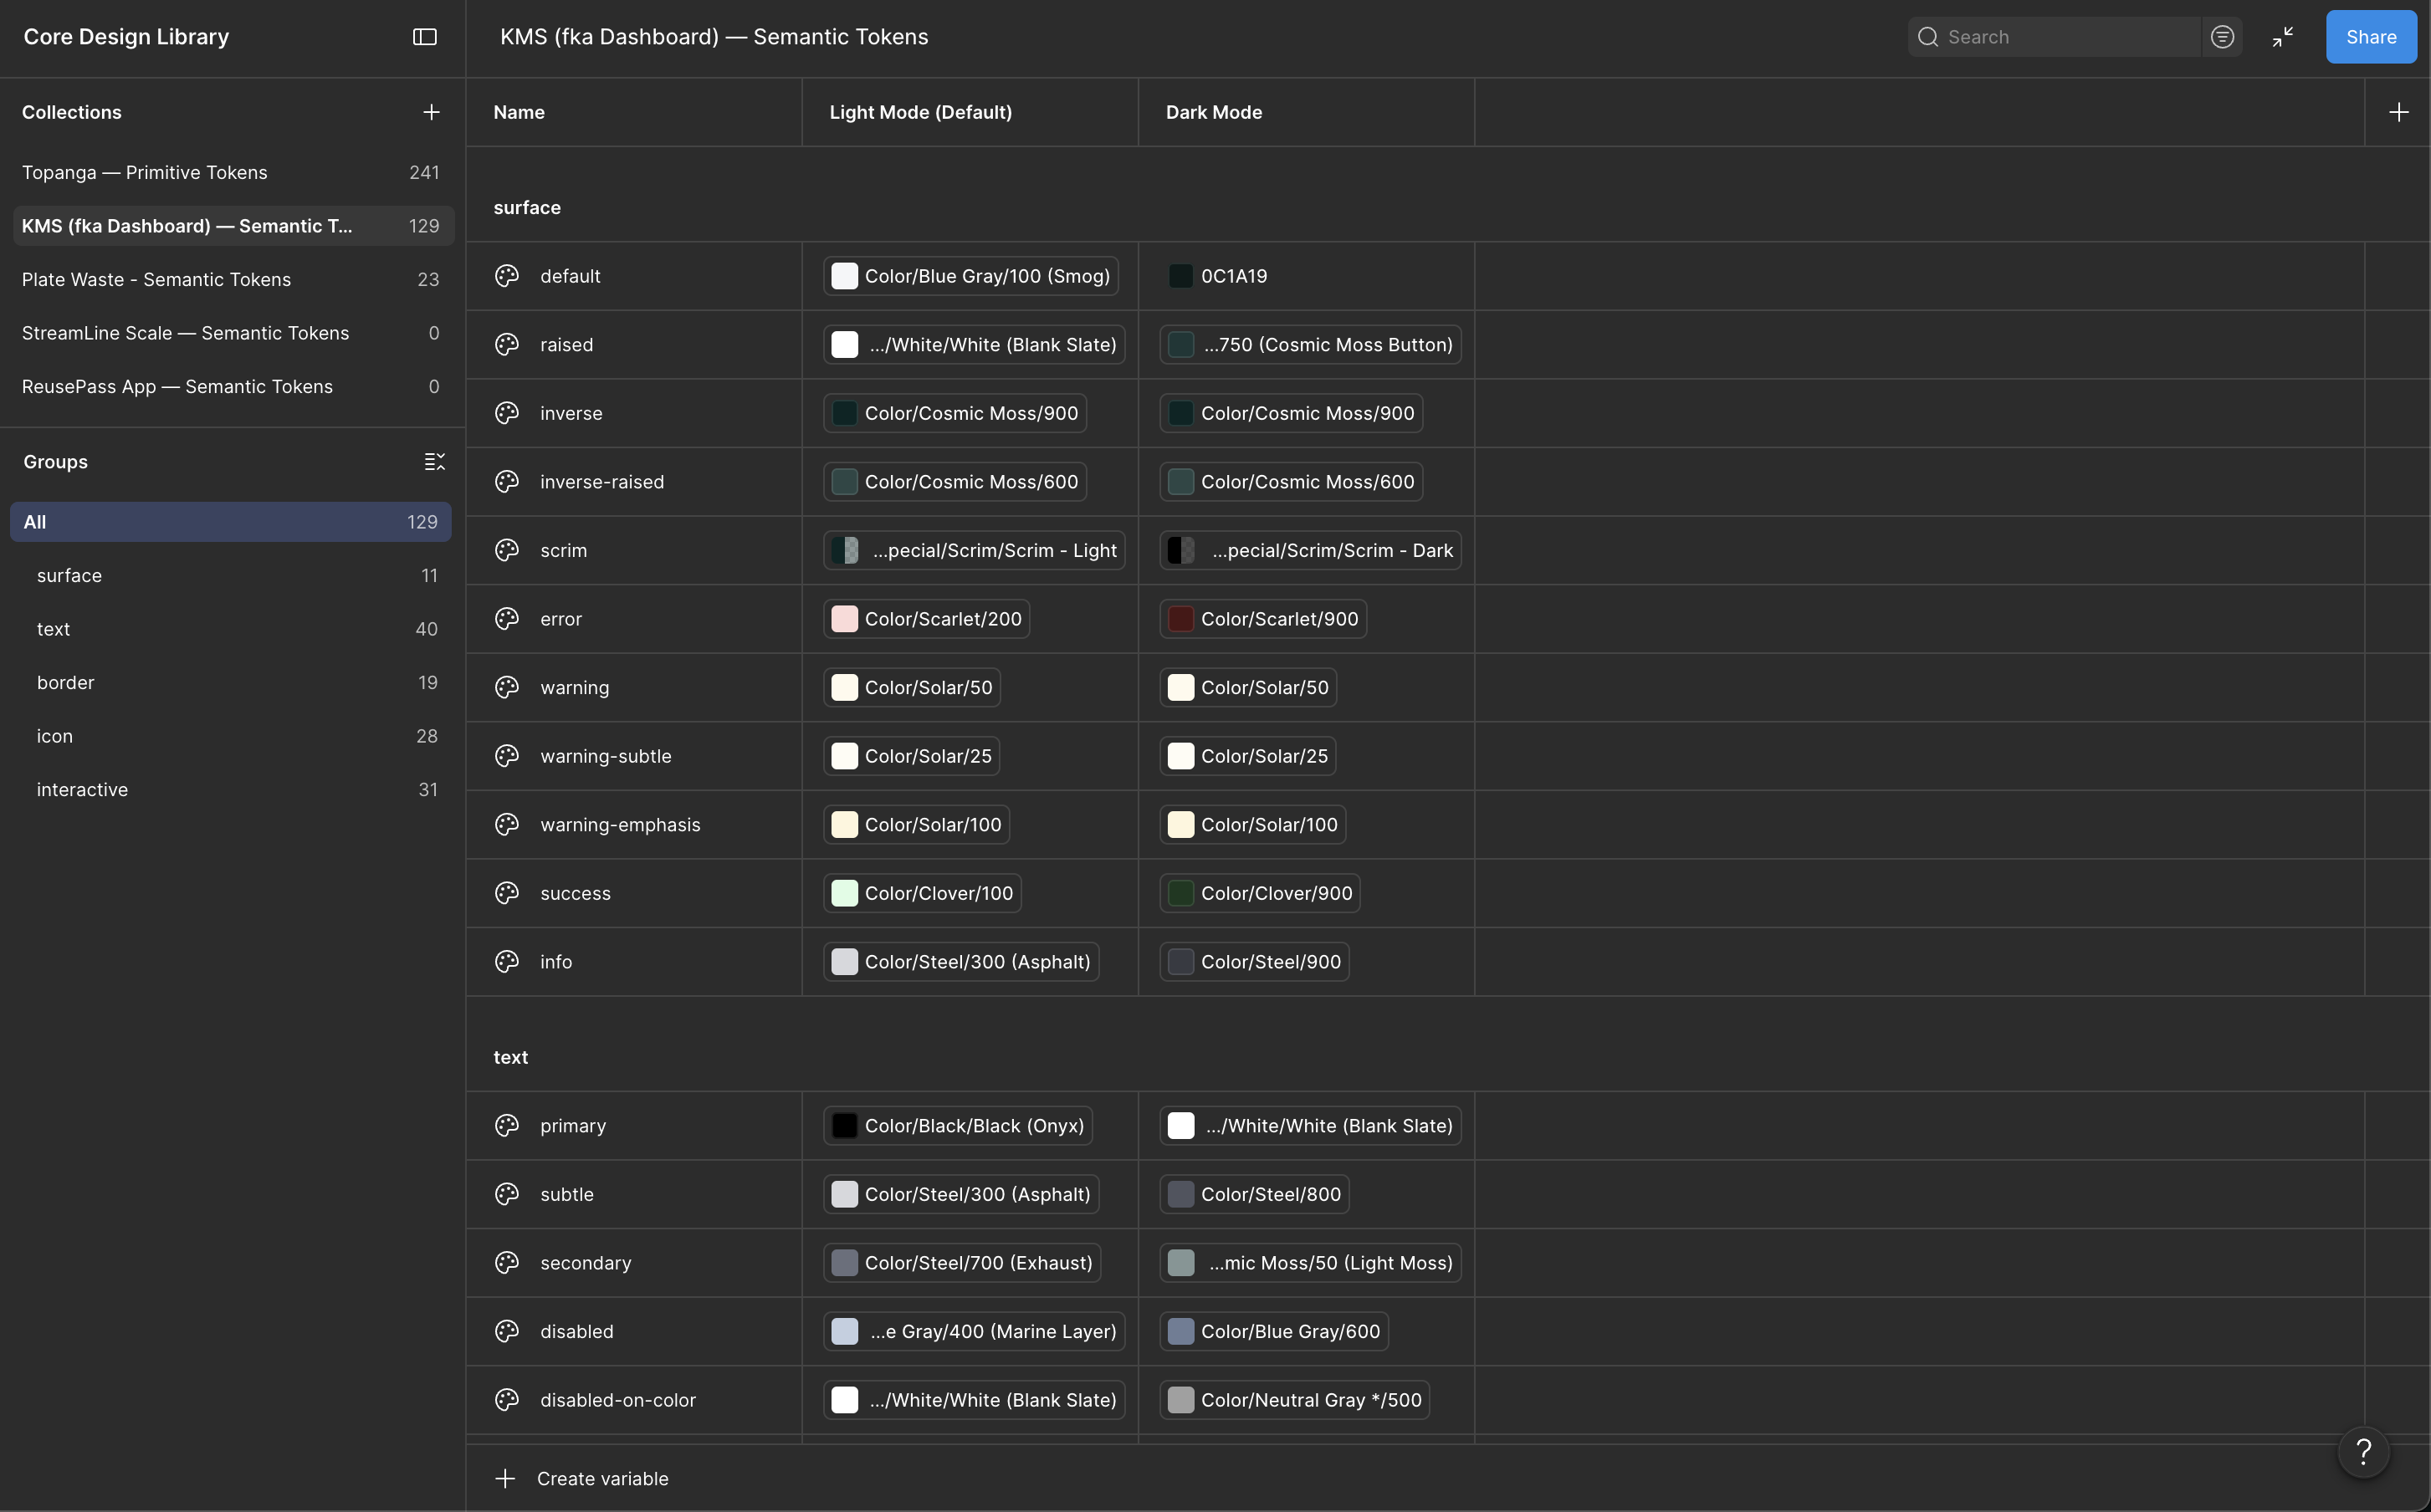Click the plus icon beside Create variable
The width and height of the screenshot is (2431, 1512).
[505, 1479]
